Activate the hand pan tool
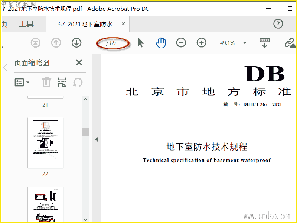 coord(161,43)
